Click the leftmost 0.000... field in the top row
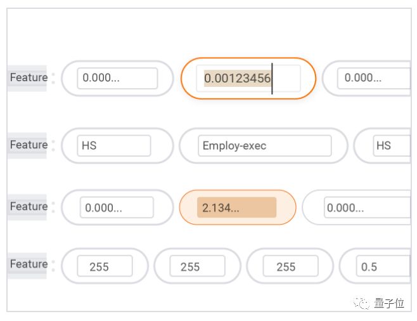The height and width of the screenshot is (321, 417). pyautogui.click(x=117, y=78)
